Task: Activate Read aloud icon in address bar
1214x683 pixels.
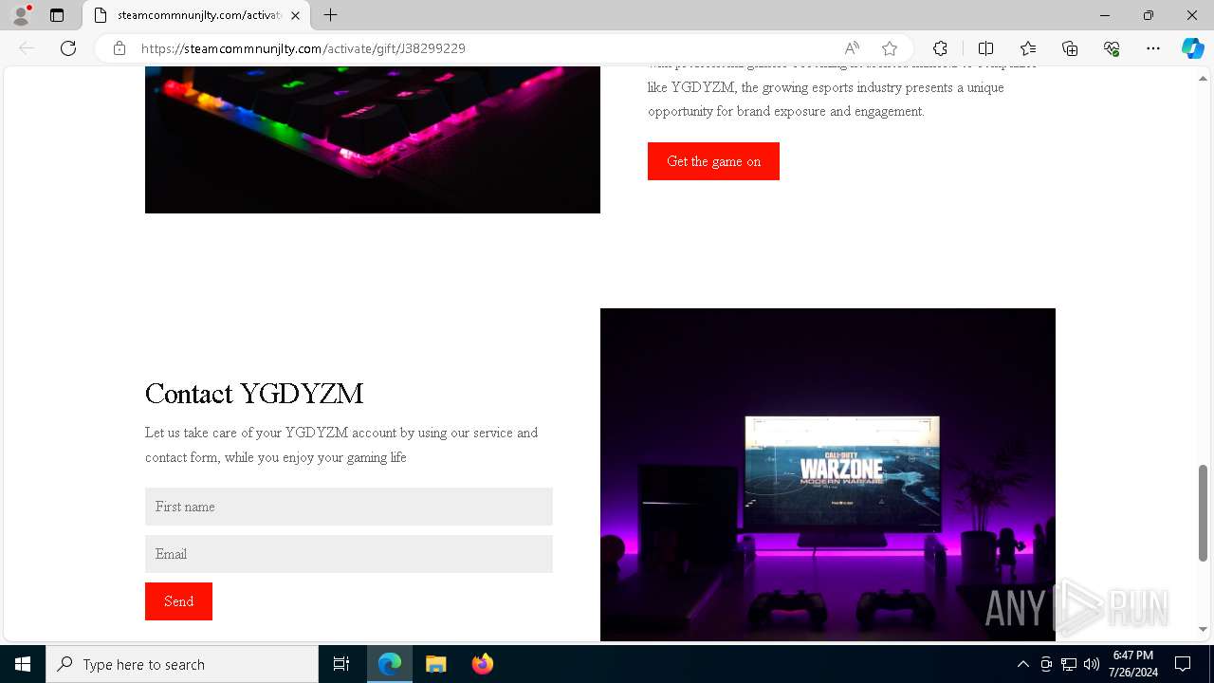Action: click(x=852, y=48)
